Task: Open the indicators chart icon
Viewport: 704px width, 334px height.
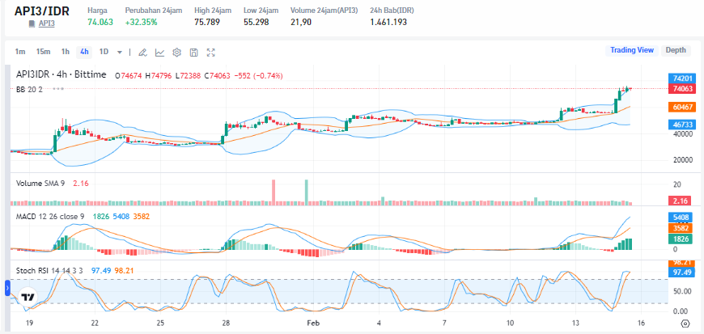Action: pos(159,52)
